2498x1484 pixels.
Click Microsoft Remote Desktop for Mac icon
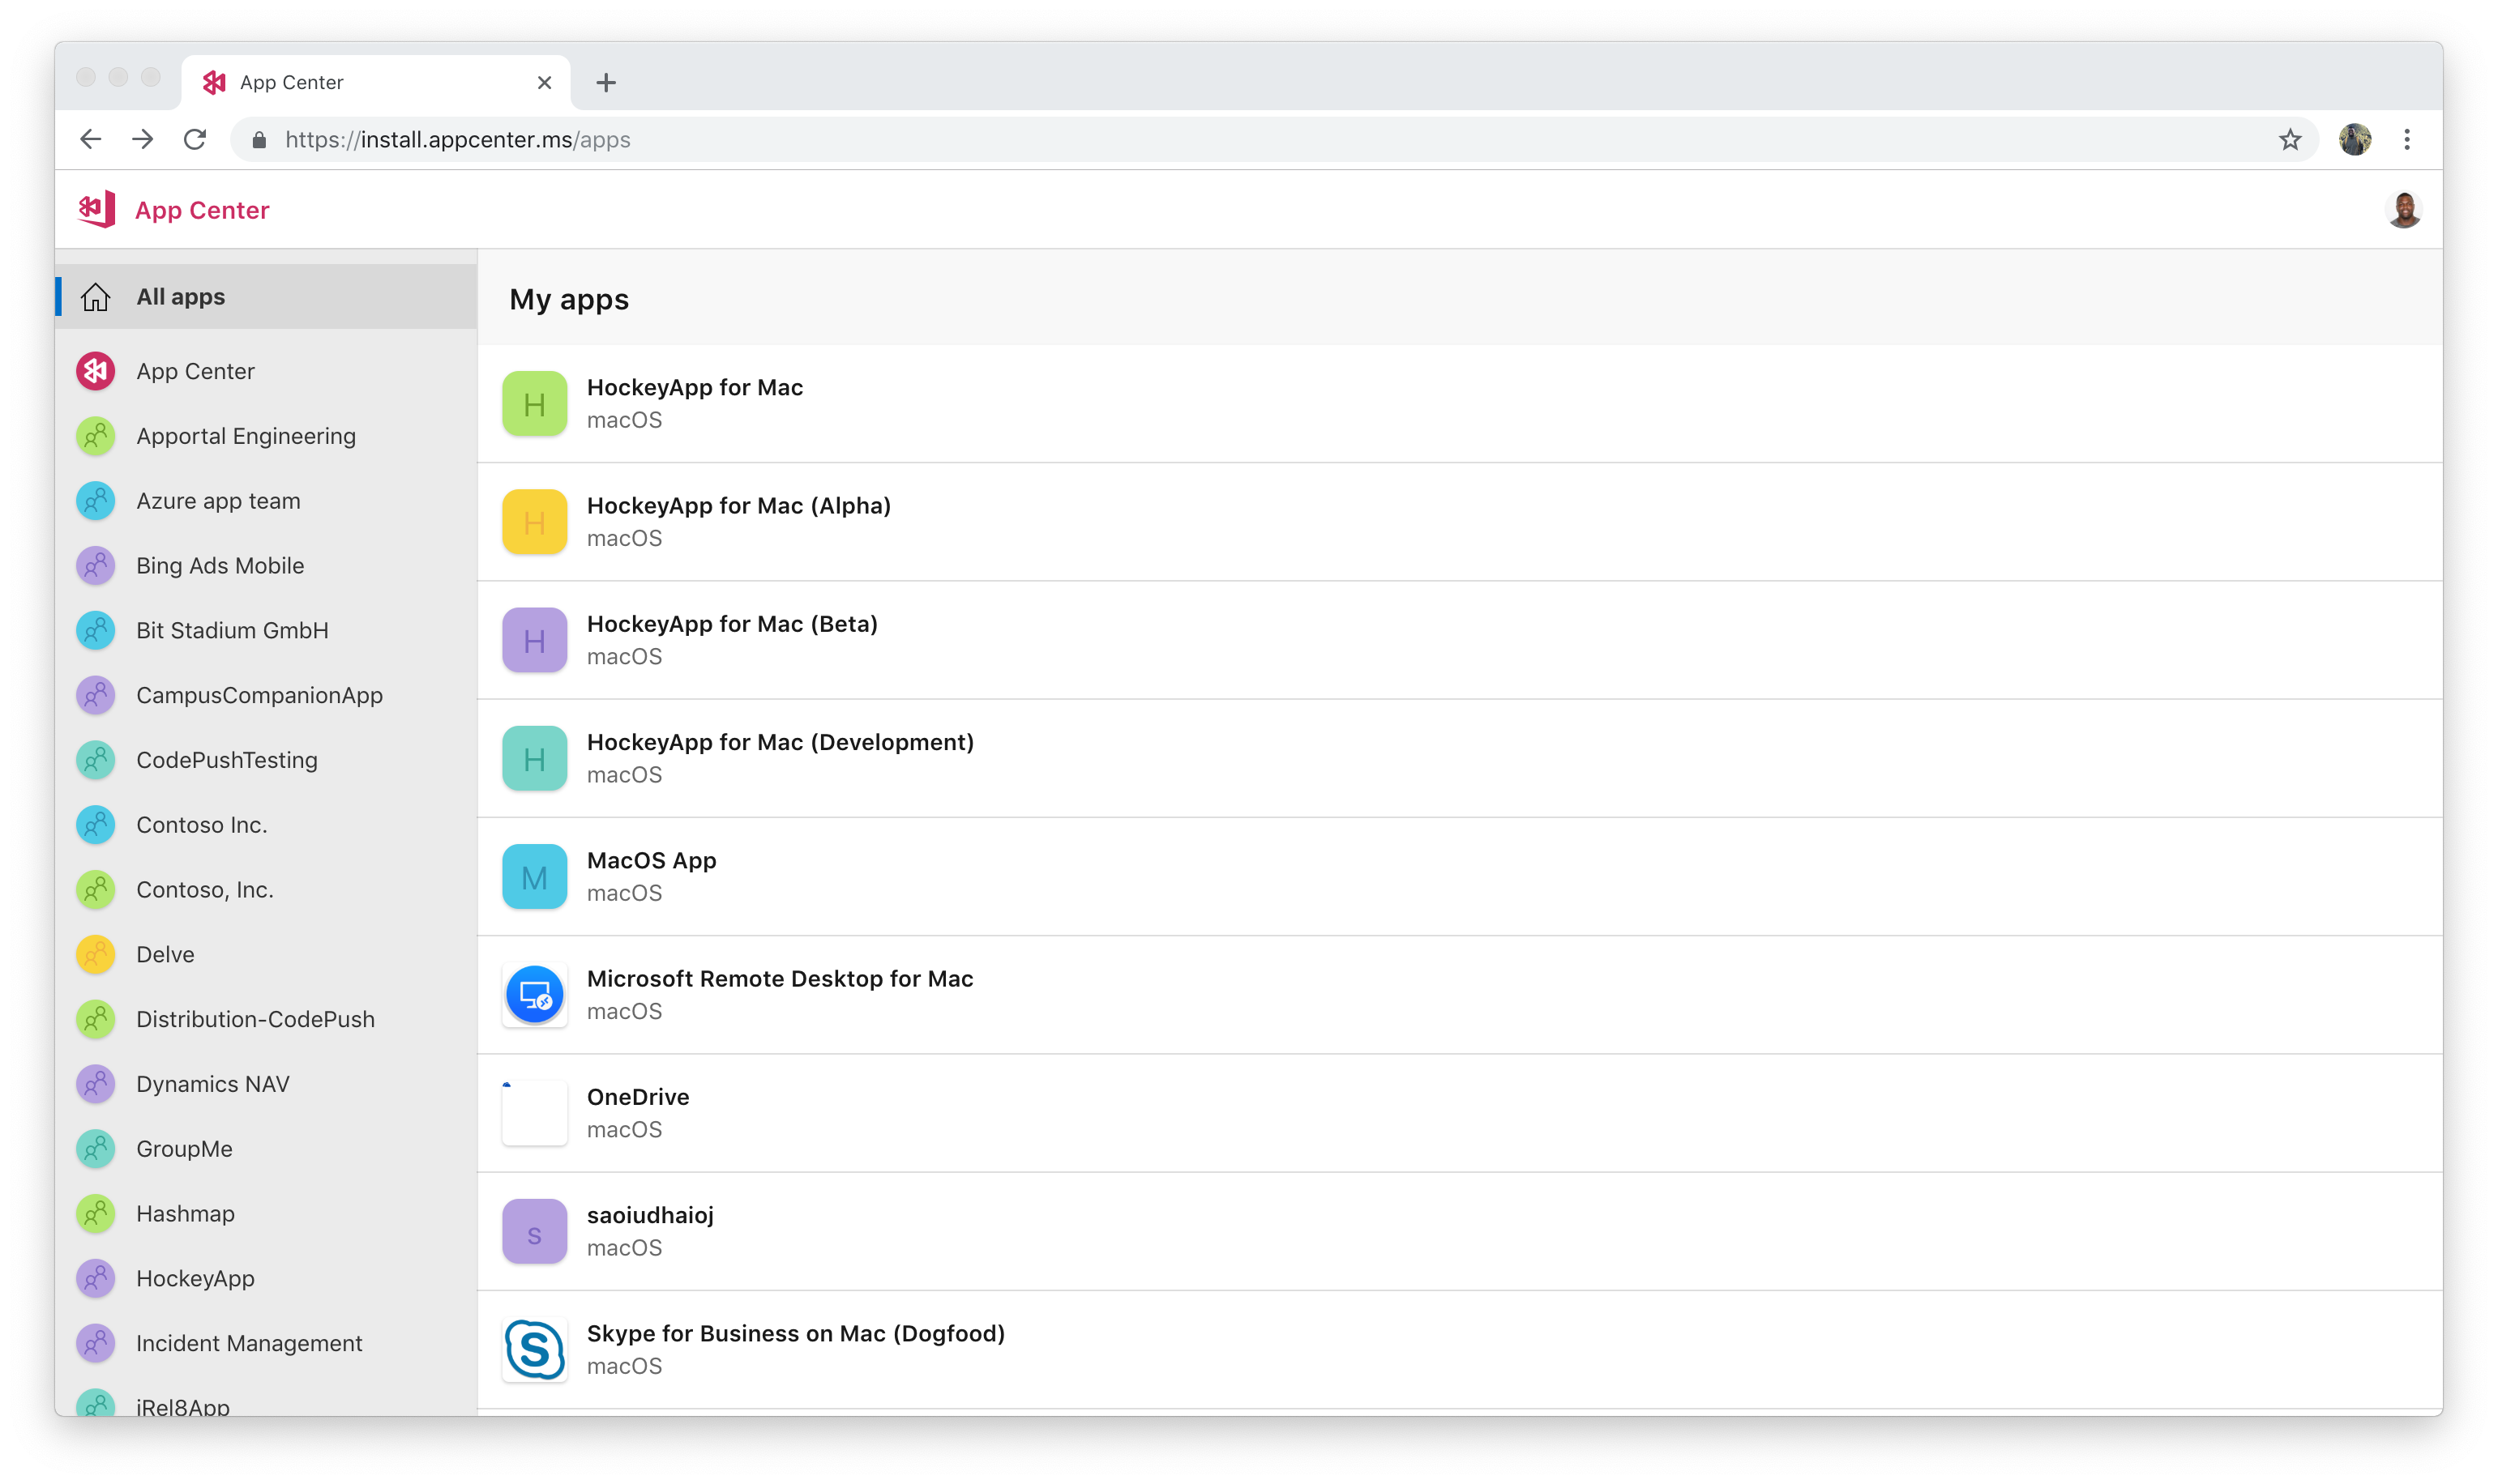[x=534, y=993]
